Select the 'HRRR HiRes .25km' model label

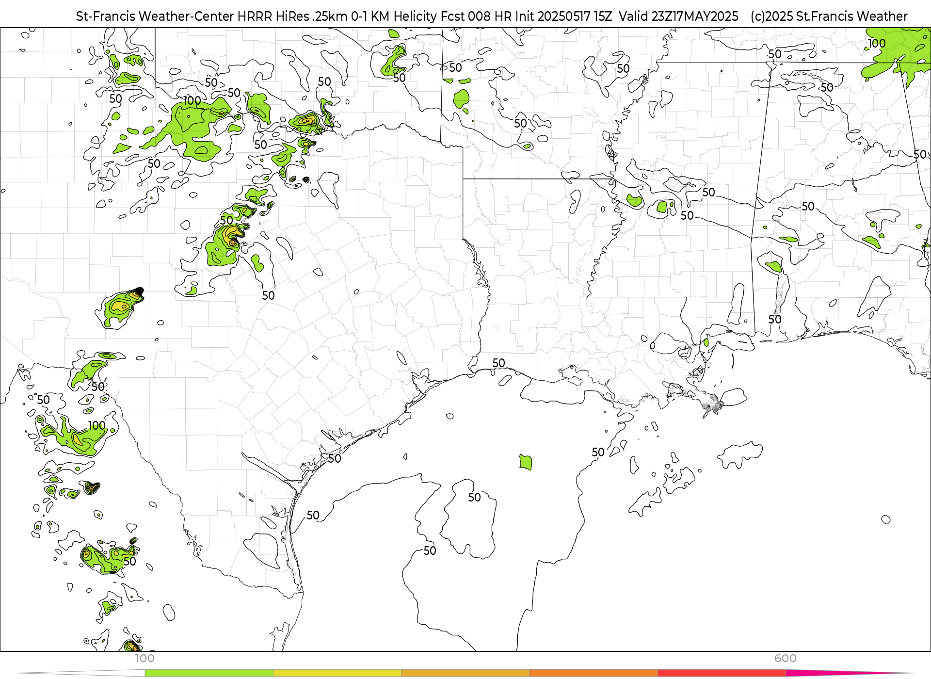coord(292,16)
